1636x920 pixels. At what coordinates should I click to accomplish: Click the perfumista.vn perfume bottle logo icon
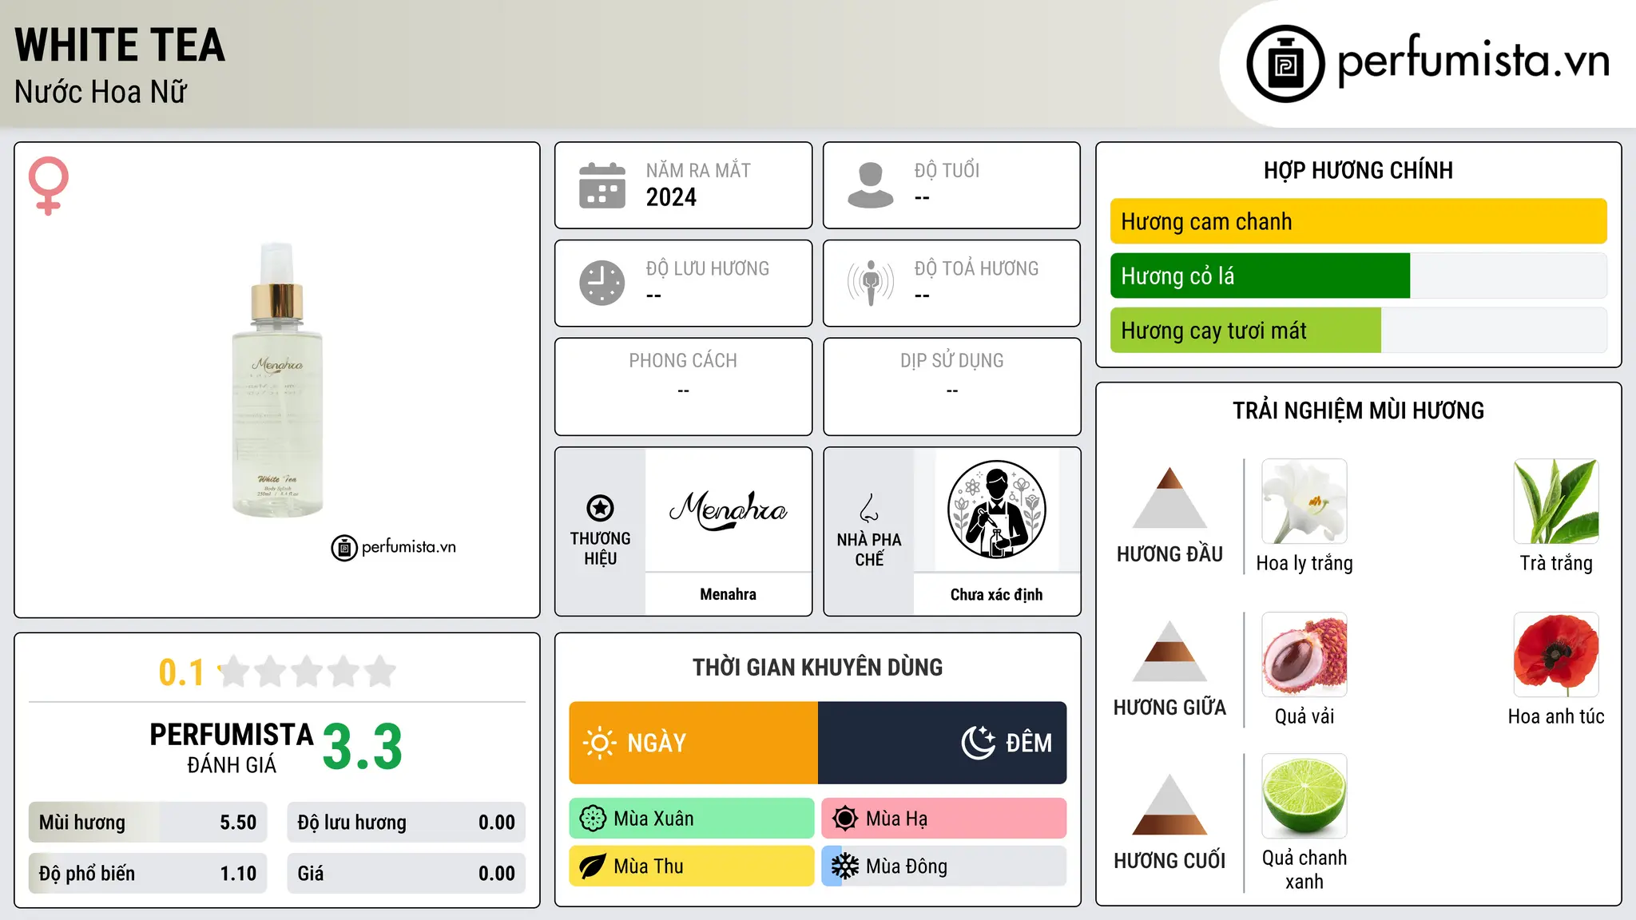1285,64
